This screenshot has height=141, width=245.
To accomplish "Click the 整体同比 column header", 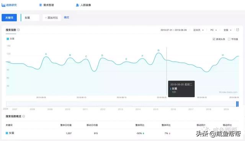I will [140, 125].
